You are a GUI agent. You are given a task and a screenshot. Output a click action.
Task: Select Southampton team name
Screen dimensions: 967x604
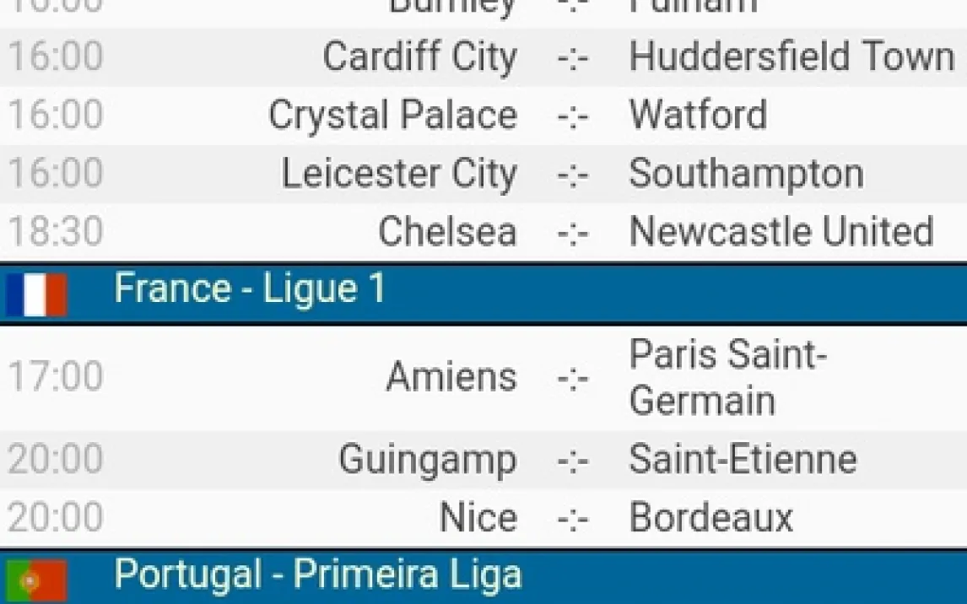click(746, 174)
